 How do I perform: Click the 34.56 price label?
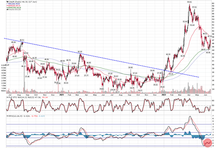click(102, 89)
